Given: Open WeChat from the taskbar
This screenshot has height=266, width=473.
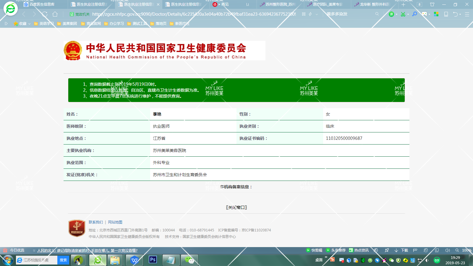Looking at the screenshot, I should coord(189,260).
